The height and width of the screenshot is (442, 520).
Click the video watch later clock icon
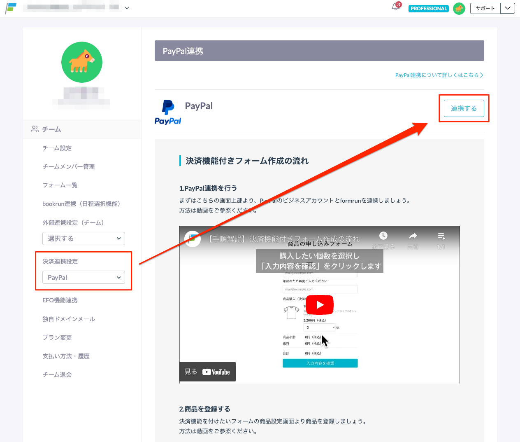(383, 236)
